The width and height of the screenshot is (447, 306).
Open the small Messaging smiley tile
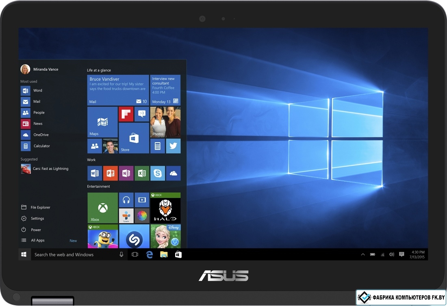[x=142, y=114]
